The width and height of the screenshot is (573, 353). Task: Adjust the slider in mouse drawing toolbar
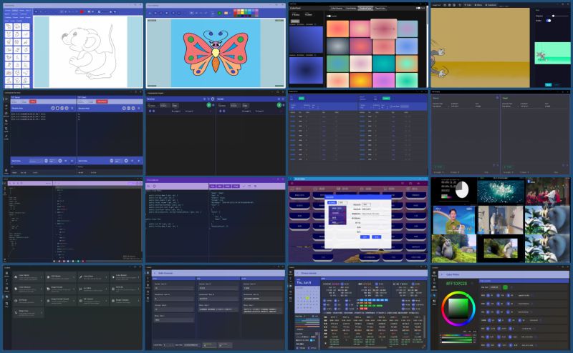(x=105, y=11)
